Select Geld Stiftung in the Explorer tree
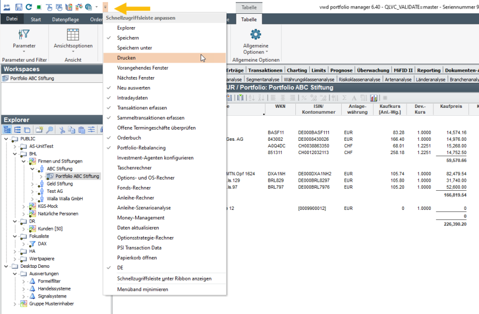Image resolution: width=479 pixels, height=314 pixels. [60, 184]
